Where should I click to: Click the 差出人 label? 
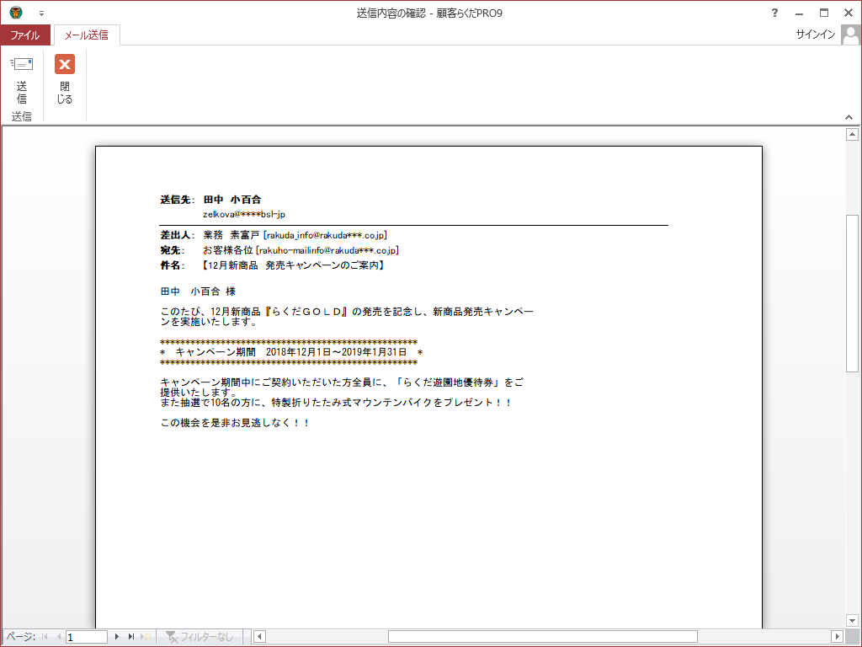click(x=177, y=236)
